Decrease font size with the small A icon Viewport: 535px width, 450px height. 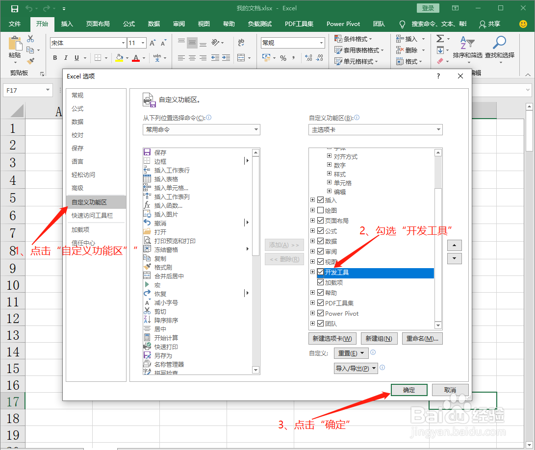point(163,43)
